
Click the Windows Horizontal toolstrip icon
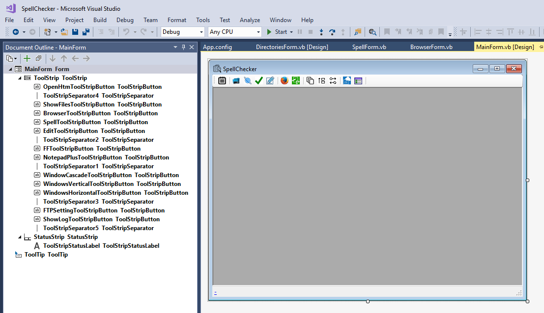(x=333, y=80)
